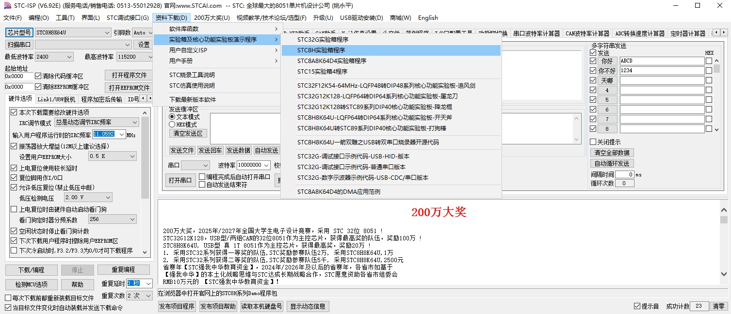Toggle 编程完成后自动打开串口 checkbox
Screen dimensions: 731x314
(202, 177)
